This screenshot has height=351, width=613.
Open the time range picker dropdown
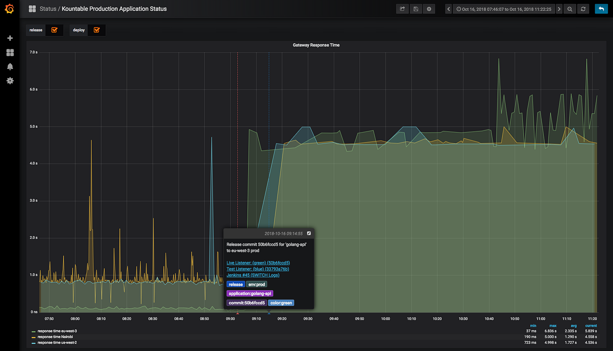[x=504, y=9]
